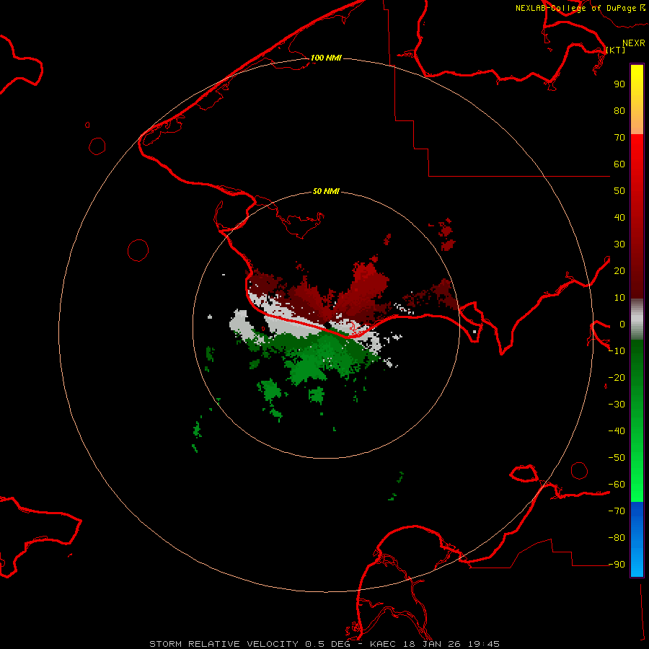649x649 pixels.
Task: Click the gray zero-velocity segment of color bar
Action: pos(637,321)
